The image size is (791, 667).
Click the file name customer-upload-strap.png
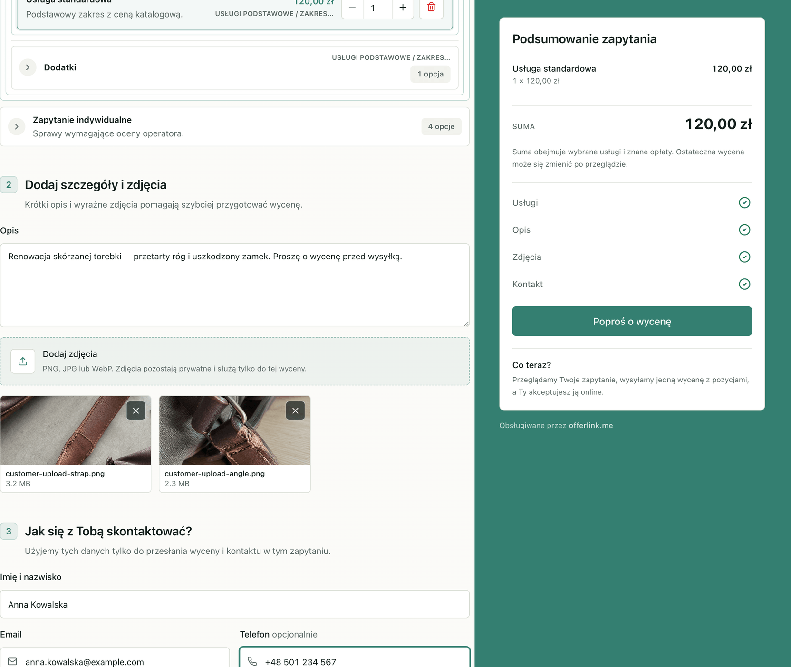point(55,474)
